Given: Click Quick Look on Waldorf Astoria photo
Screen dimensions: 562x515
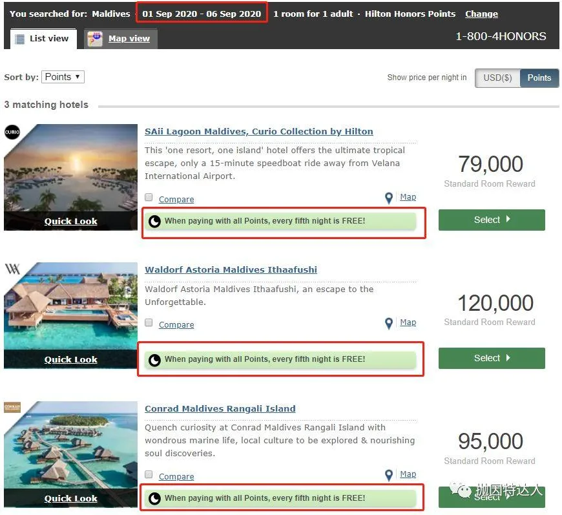Looking at the screenshot, I should click(71, 360).
